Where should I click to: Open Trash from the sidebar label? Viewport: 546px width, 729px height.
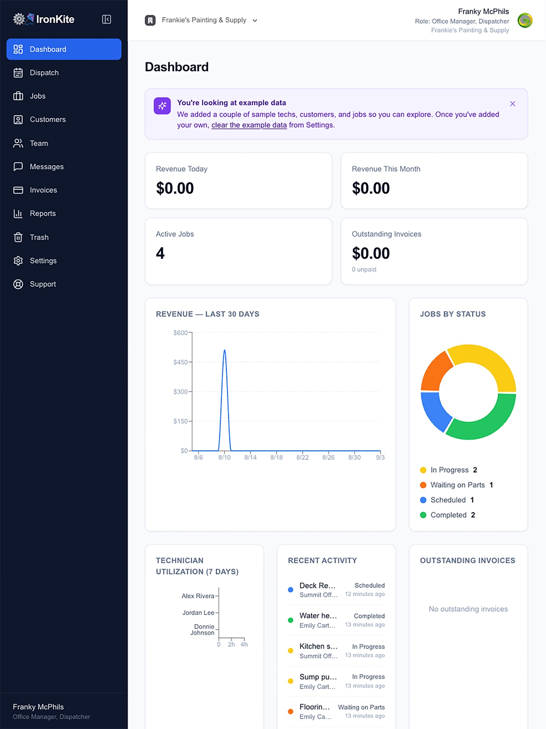39,237
